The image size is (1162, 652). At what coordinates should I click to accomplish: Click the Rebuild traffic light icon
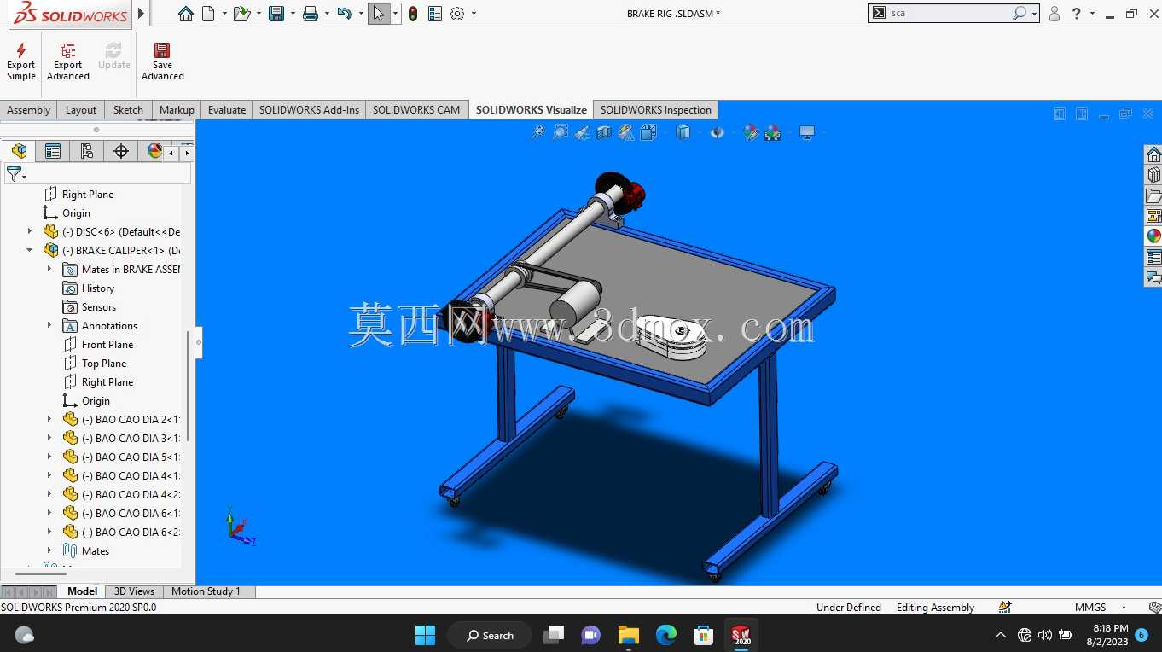[x=413, y=13]
